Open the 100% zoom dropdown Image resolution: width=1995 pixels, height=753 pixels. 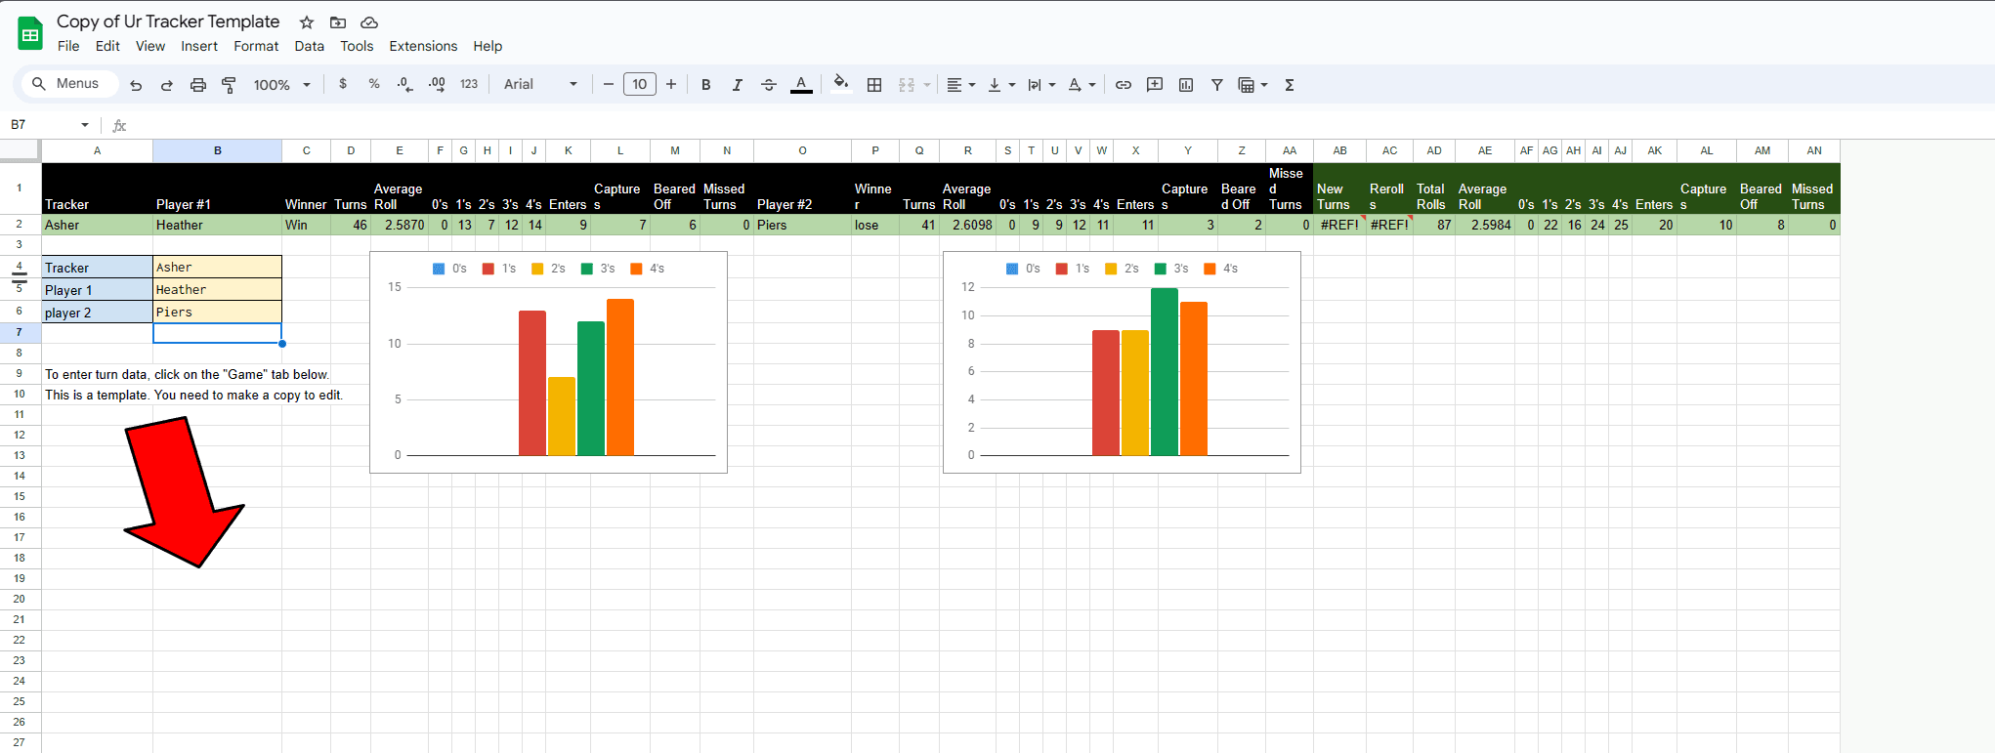[281, 85]
